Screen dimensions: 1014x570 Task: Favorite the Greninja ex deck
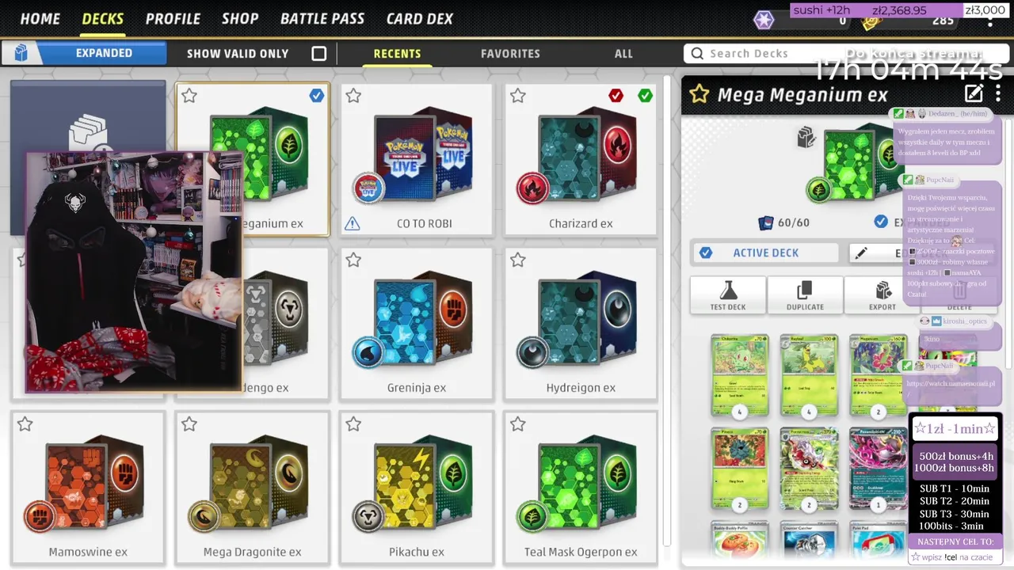click(353, 260)
